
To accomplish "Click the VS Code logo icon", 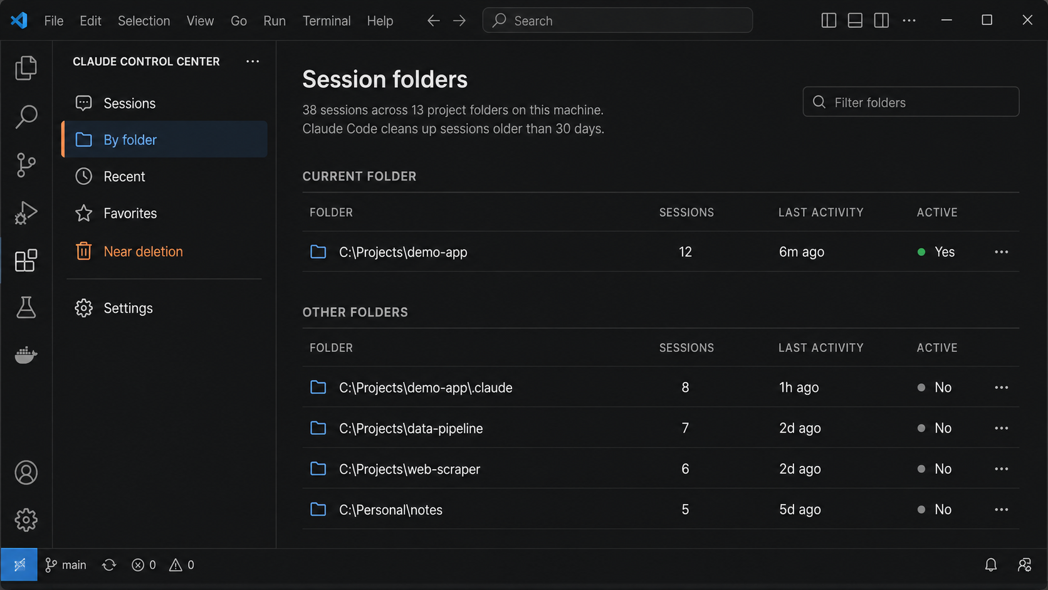I will click(x=19, y=20).
